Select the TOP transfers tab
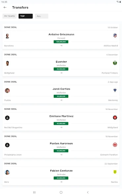The width and height of the screenshot is (122, 196). pos(25,16)
